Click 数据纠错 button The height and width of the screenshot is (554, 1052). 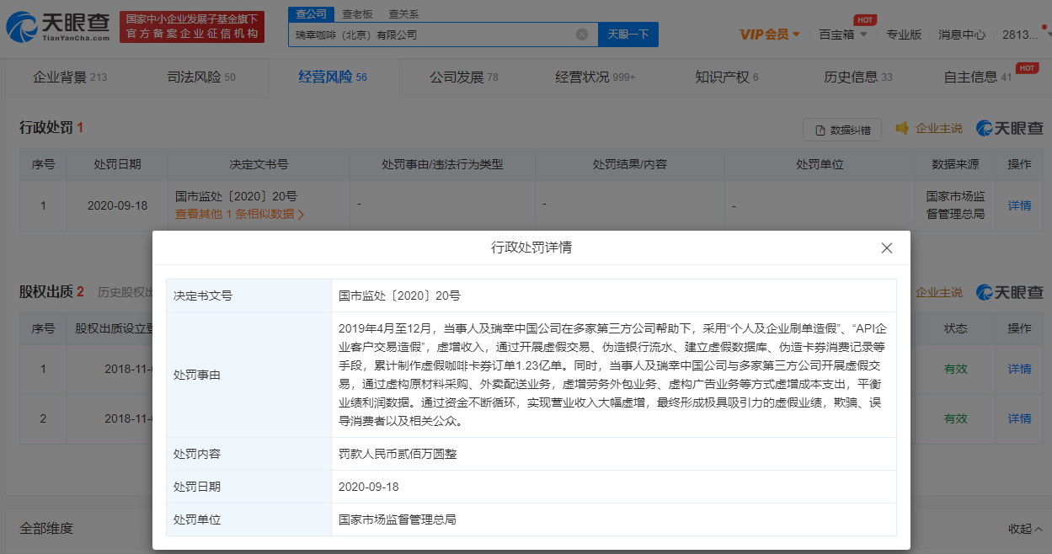pos(842,130)
